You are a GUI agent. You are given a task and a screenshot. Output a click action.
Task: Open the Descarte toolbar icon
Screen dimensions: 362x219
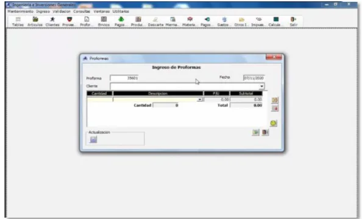pyautogui.click(x=155, y=22)
